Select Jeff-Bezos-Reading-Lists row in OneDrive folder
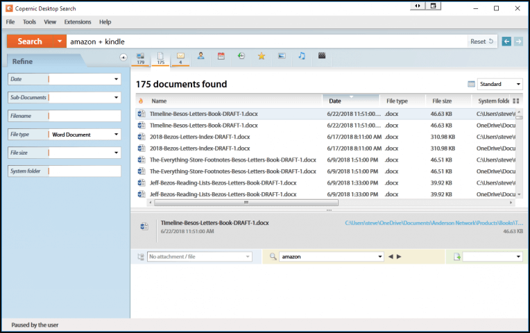530x333 pixels. [326, 194]
